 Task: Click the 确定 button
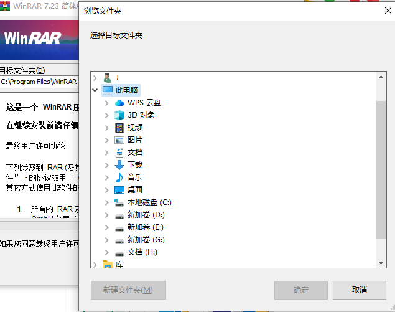tap(301, 290)
